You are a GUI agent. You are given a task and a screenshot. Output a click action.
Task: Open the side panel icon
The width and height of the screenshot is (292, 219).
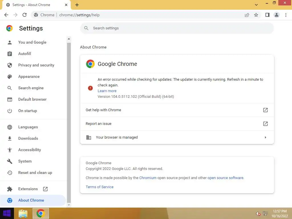point(267,15)
